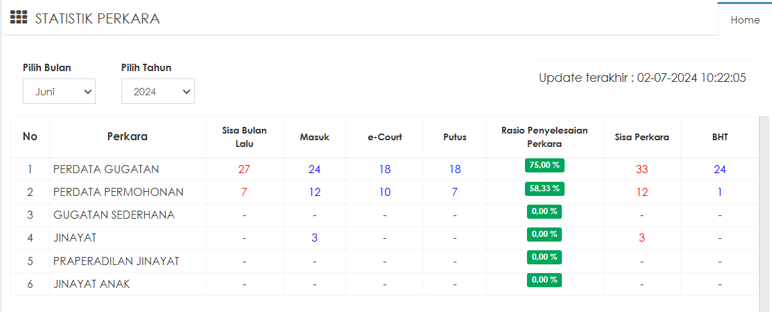Screen dimensions: 772x312
Task: Click Perdata Gugatan Sisa Perkara value 33
Action: 642,169
